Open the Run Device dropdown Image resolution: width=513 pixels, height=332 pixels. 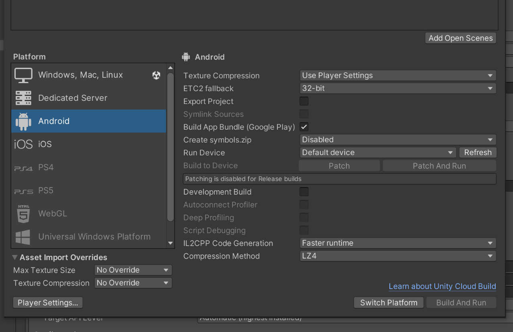click(378, 153)
